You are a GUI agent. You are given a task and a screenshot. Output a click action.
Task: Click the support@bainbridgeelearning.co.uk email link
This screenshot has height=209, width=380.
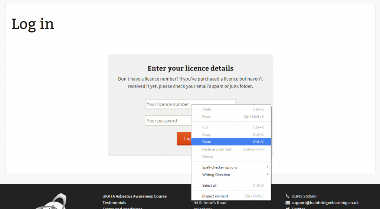(x=325, y=203)
